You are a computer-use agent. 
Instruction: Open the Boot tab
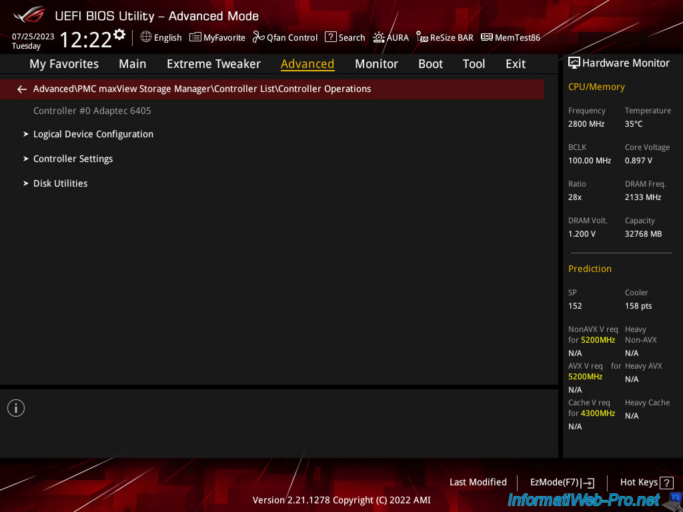tap(430, 64)
